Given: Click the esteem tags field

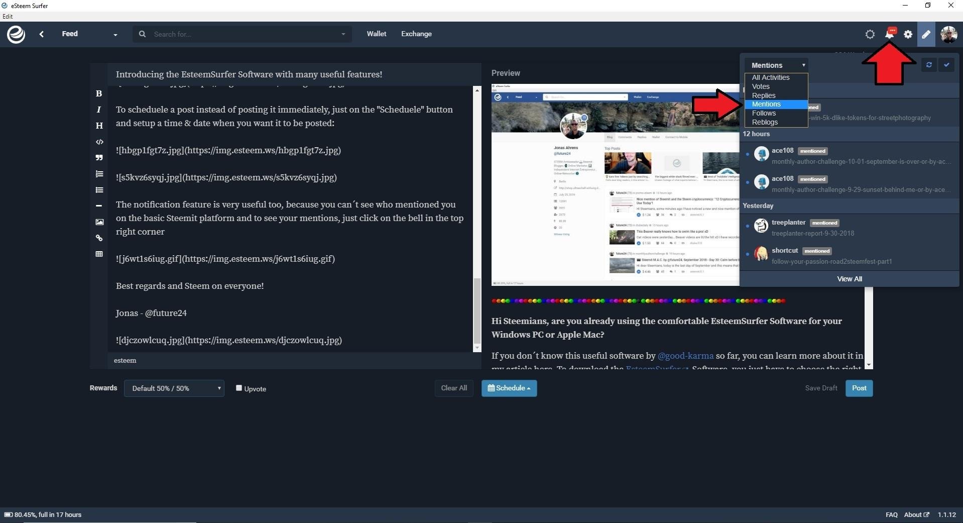Looking at the screenshot, I should click(294, 360).
